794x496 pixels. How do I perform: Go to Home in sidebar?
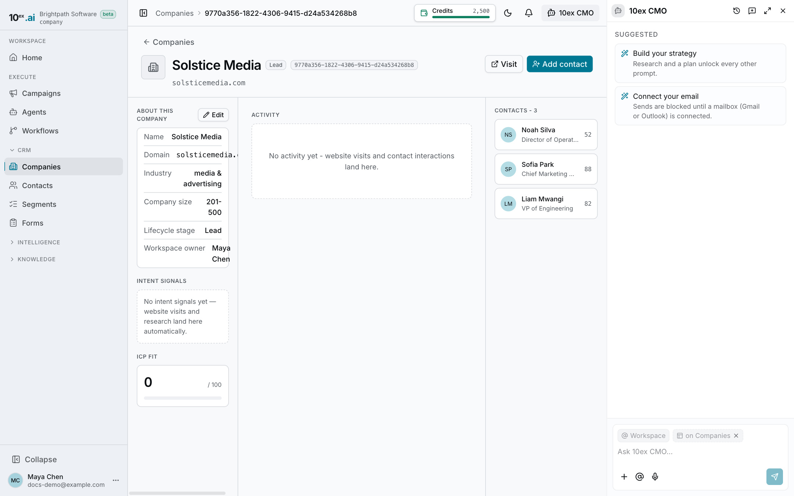(64, 58)
